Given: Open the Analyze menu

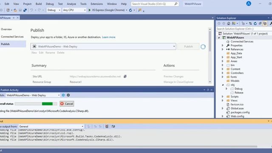Looking at the screenshot, I should point(71,4).
